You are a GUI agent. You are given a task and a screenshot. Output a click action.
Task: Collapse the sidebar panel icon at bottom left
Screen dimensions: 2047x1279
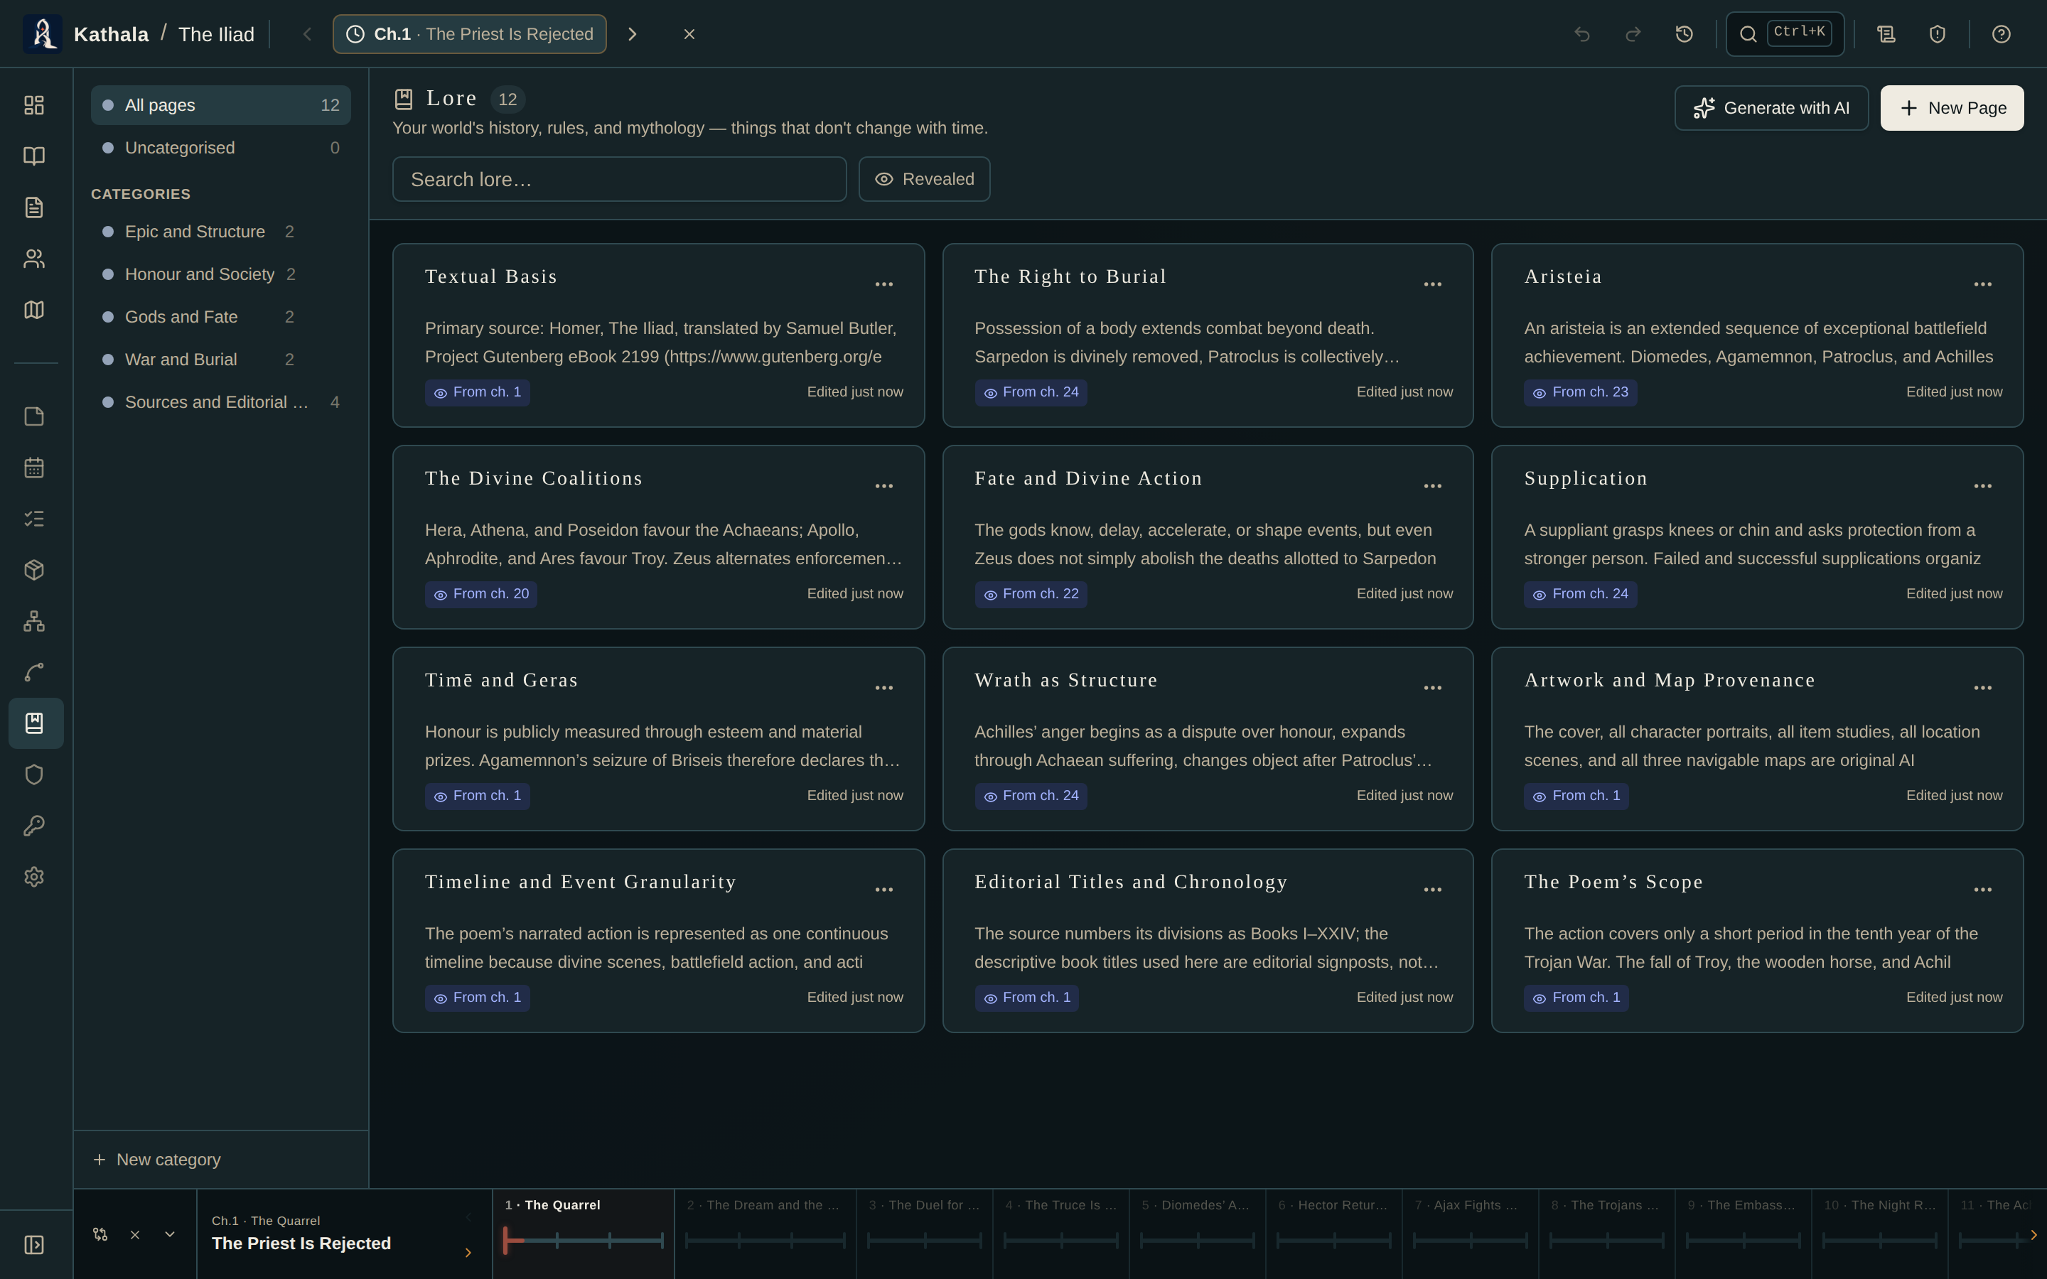pos(34,1244)
